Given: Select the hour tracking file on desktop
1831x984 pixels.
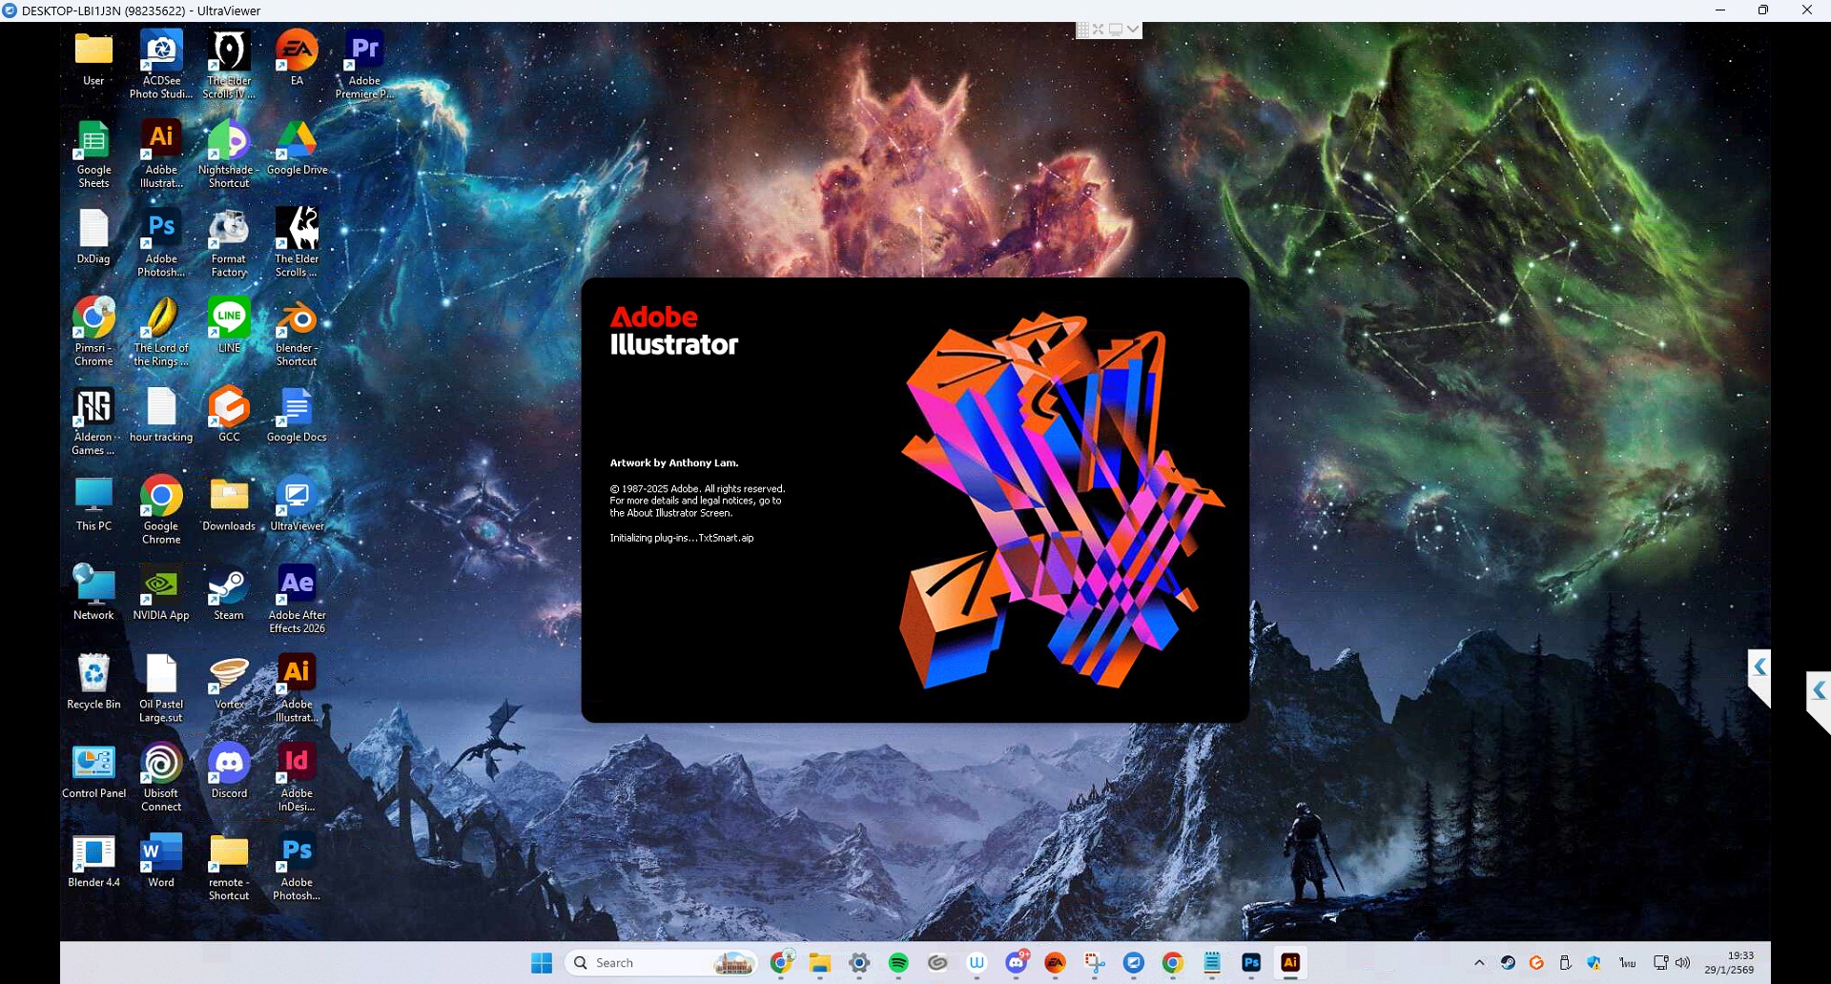Looking at the screenshot, I should coord(161,416).
